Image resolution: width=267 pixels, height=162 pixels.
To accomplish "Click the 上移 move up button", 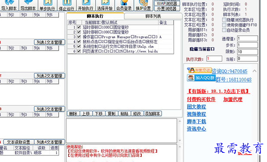I will [x=86, y=114].
